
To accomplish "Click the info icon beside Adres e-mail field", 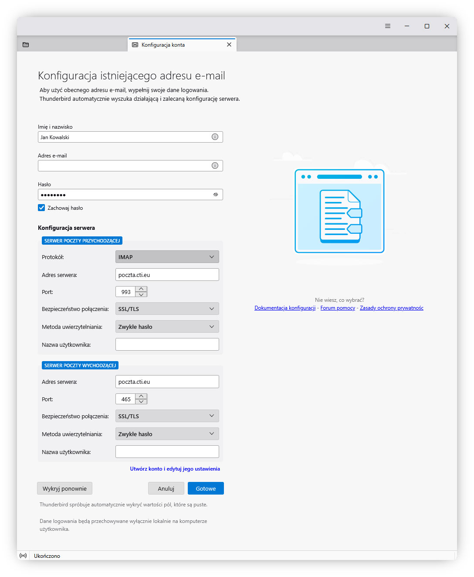I will click(215, 166).
